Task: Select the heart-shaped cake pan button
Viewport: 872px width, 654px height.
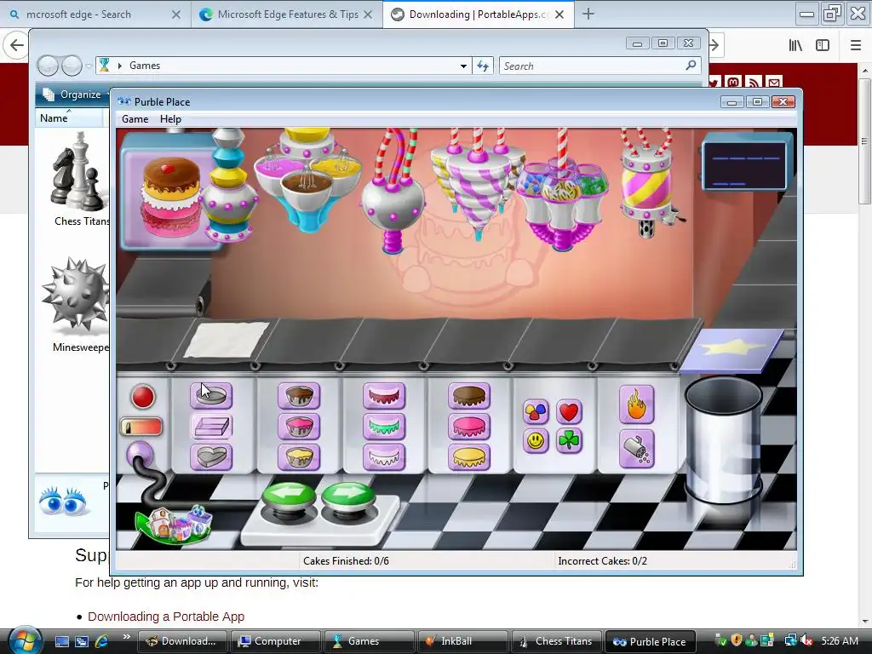Action: pos(211,457)
